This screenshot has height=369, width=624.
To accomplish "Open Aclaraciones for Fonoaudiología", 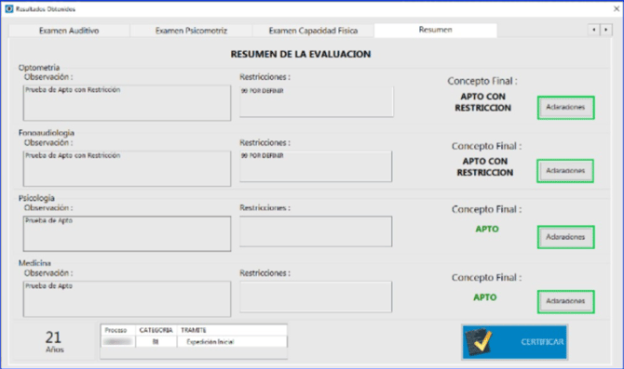I will click(565, 171).
